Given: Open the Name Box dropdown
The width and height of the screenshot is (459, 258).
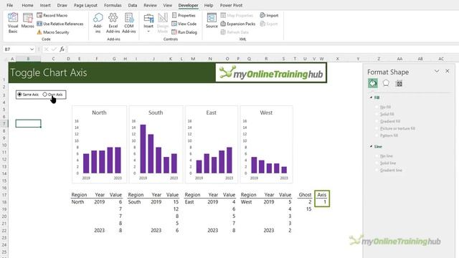Looking at the screenshot, I should [x=32, y=49].
